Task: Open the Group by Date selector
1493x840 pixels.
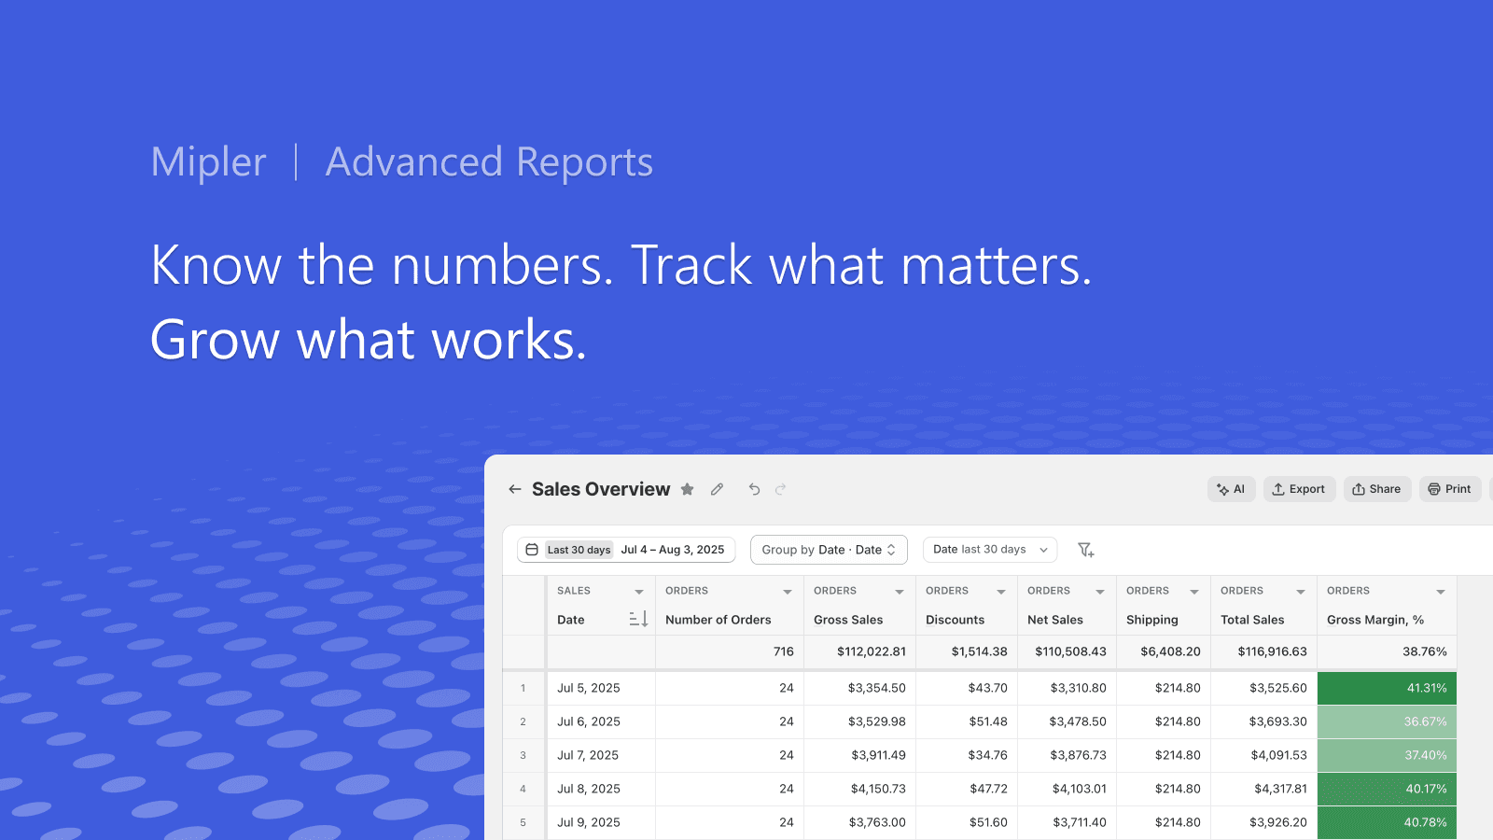Action: click(x=828, y=550)
